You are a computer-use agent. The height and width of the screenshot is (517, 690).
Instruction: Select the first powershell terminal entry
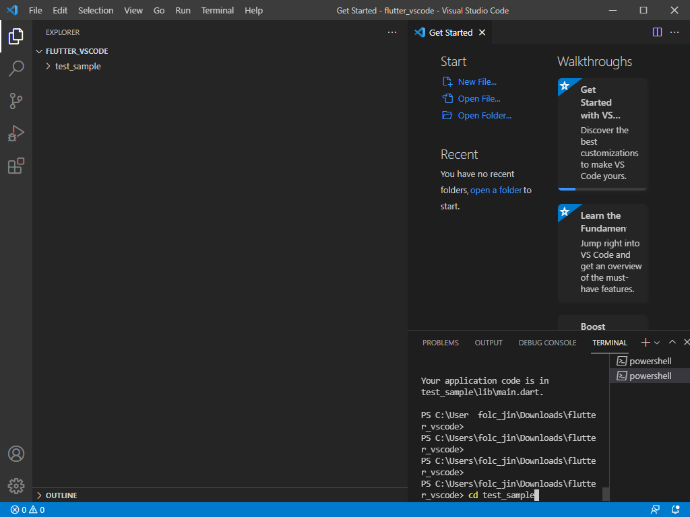[650, 361]
